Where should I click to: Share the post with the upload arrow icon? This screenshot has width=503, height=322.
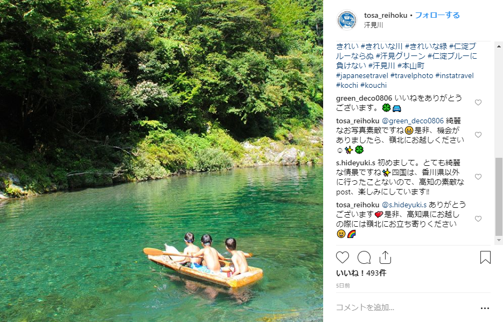click(385, 257)
